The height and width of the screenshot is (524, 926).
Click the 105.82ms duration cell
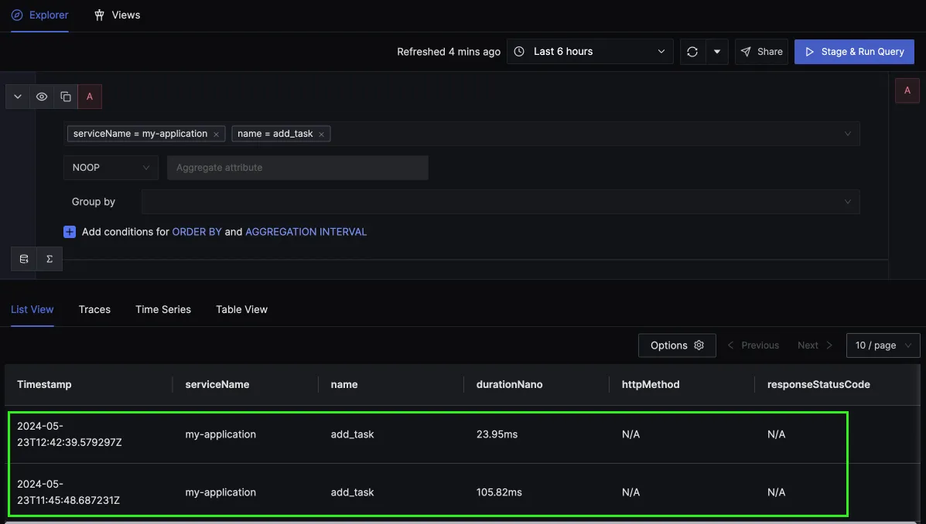499,492
